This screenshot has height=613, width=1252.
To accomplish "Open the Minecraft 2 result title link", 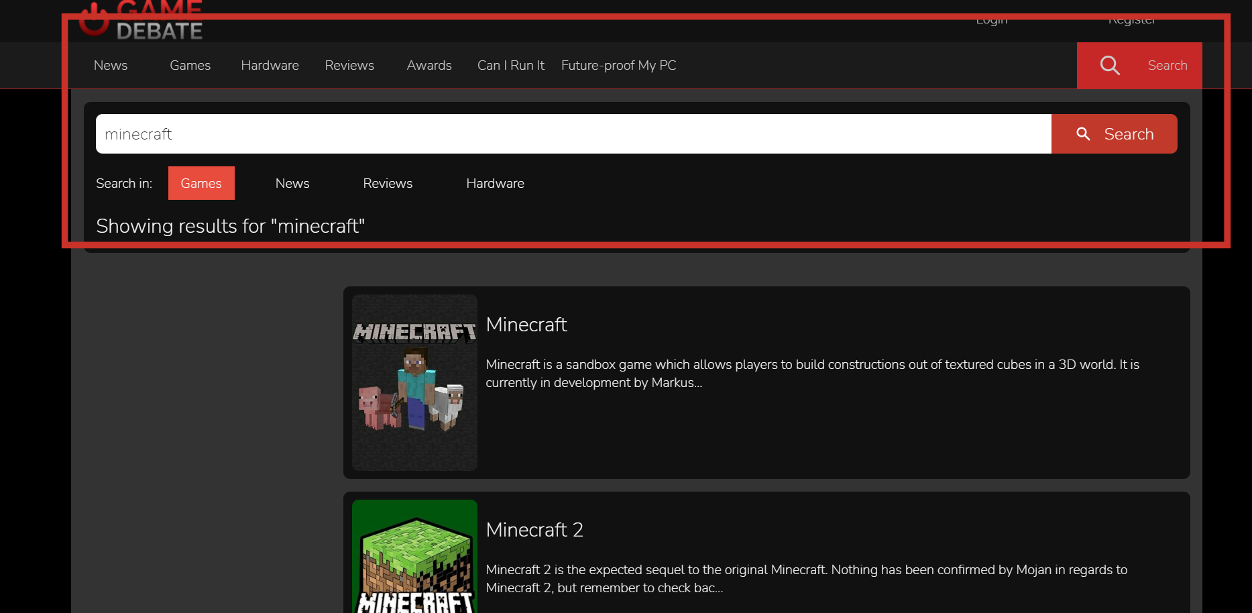I will pos(534,530).
